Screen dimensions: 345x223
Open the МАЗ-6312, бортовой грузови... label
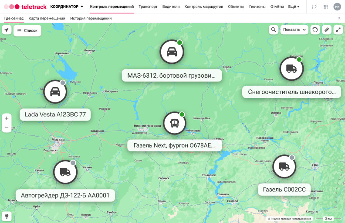172,75
